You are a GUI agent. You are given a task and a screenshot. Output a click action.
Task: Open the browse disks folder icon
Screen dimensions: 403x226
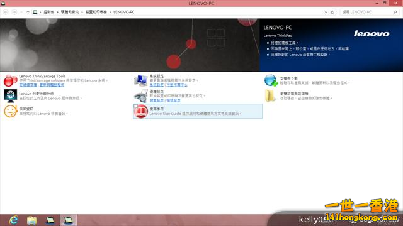[270, 95]
